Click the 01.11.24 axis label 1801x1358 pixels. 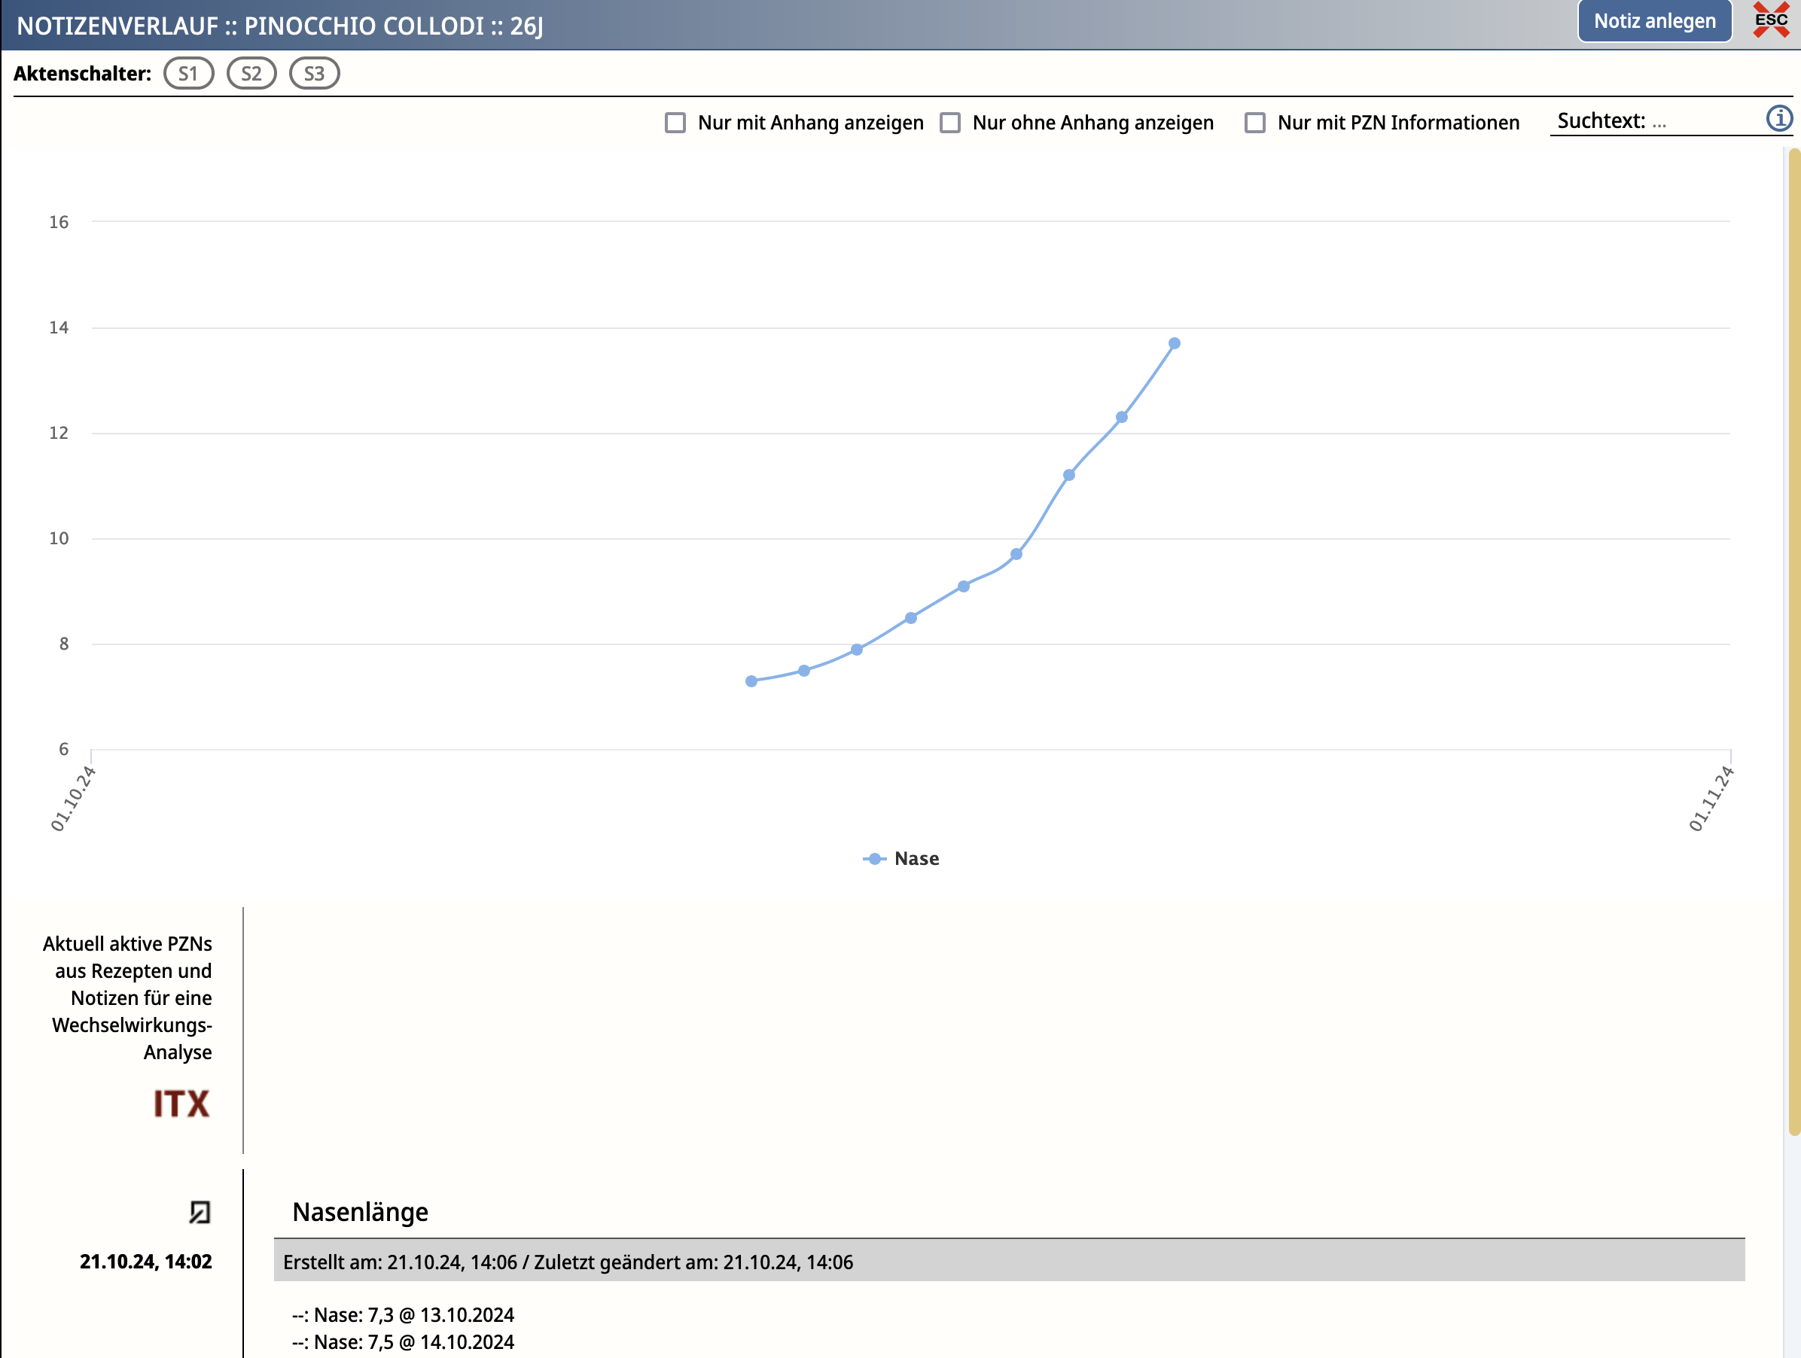coord(1711,799)
